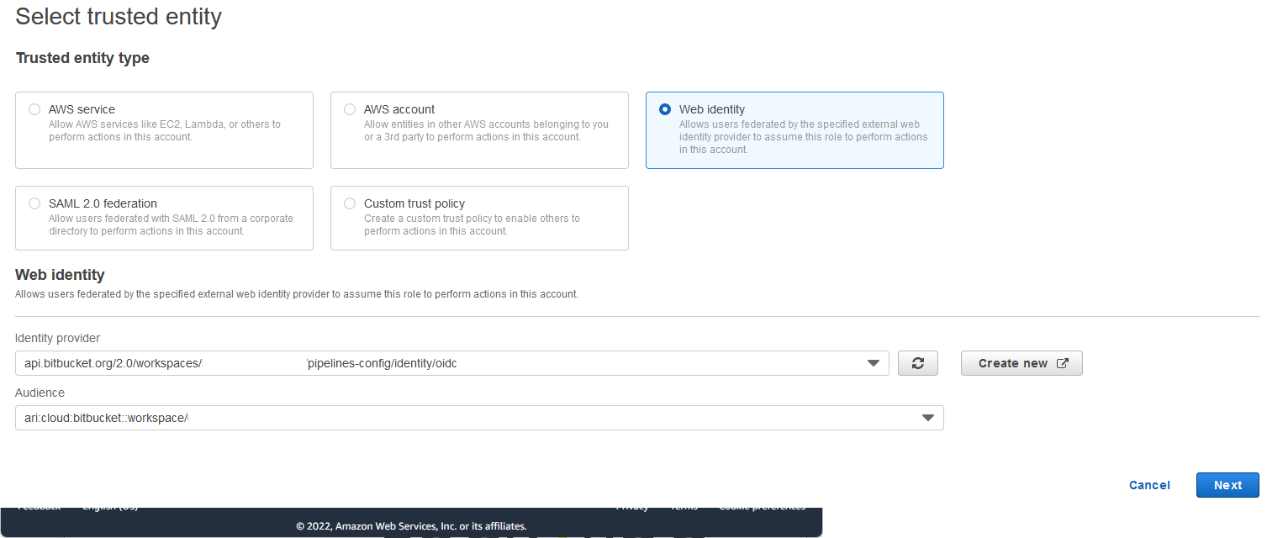This screenshot has width=1267, height=538.
Task: Click the Trusted entity type heading
Action: pos(82,58)
